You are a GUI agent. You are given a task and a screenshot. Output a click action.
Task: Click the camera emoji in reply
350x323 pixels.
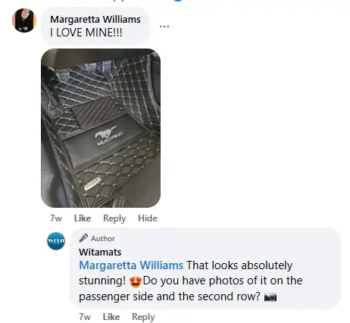pos(270,297)
